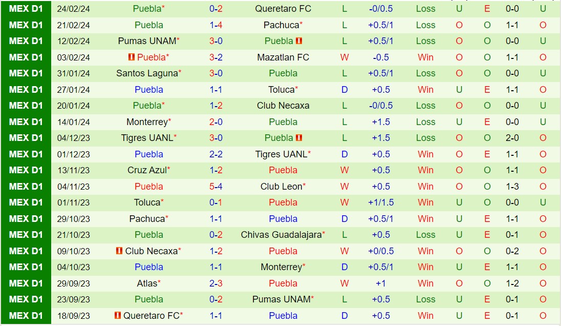Viewport: 561px width, 326px height.
Task: Click the Atlas team name
Action: pos(147,283)
